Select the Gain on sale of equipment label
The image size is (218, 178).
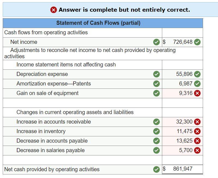[x=48, y=93]
